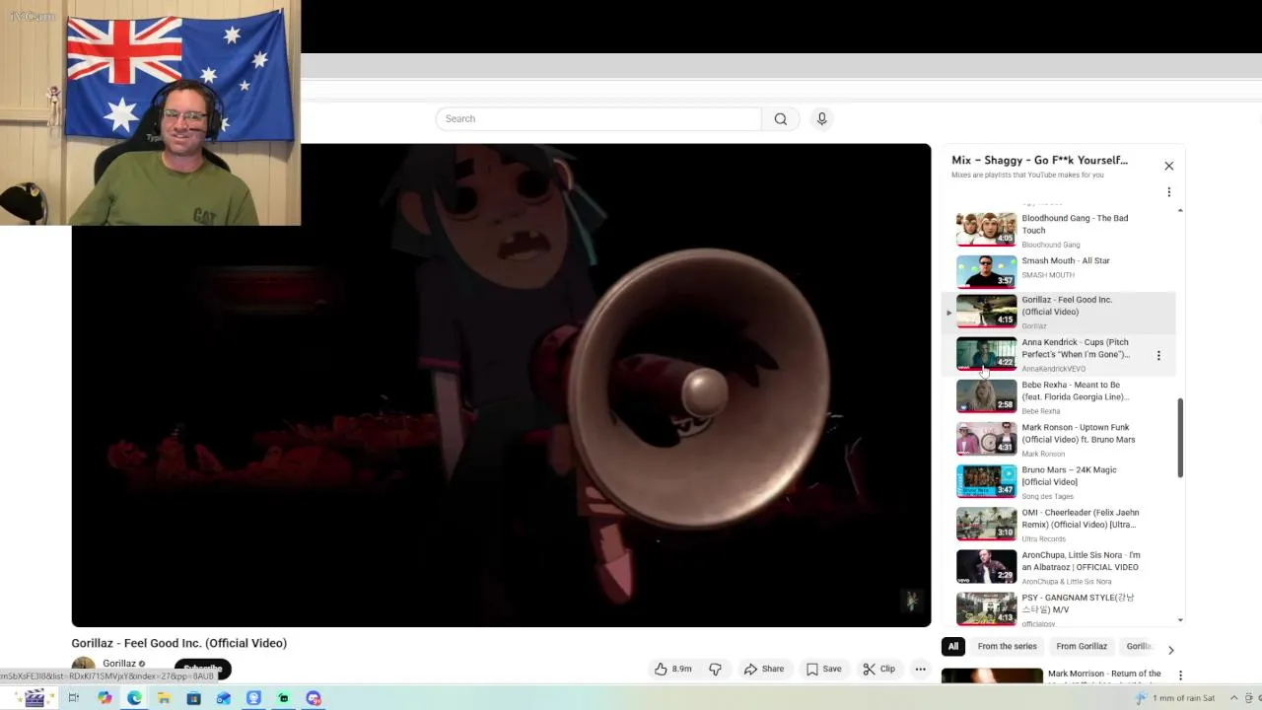
Task: Open 'OMI - Cheerleader' title text
Action: (x=1081, y=519)
